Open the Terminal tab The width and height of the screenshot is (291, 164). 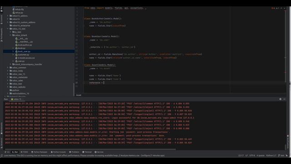tap(87, 152)
